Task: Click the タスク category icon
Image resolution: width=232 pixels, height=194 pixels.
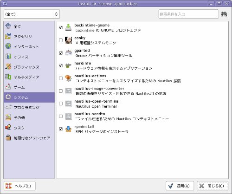Action: (x=8, y=127)
